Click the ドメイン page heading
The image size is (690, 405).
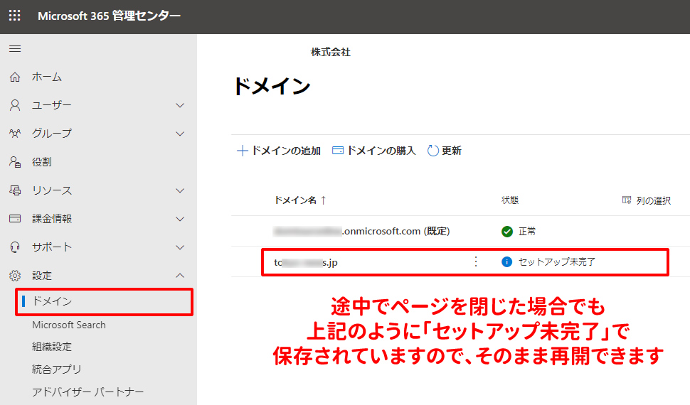coord(272,86)
